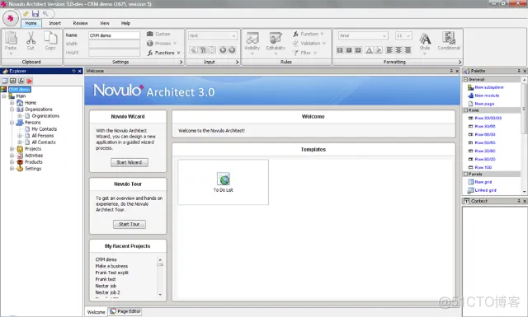The width and height of the screenshot is (528, 317).
Task: Switch to the Welcome bottom tab
Action: (x=96, y=312)
